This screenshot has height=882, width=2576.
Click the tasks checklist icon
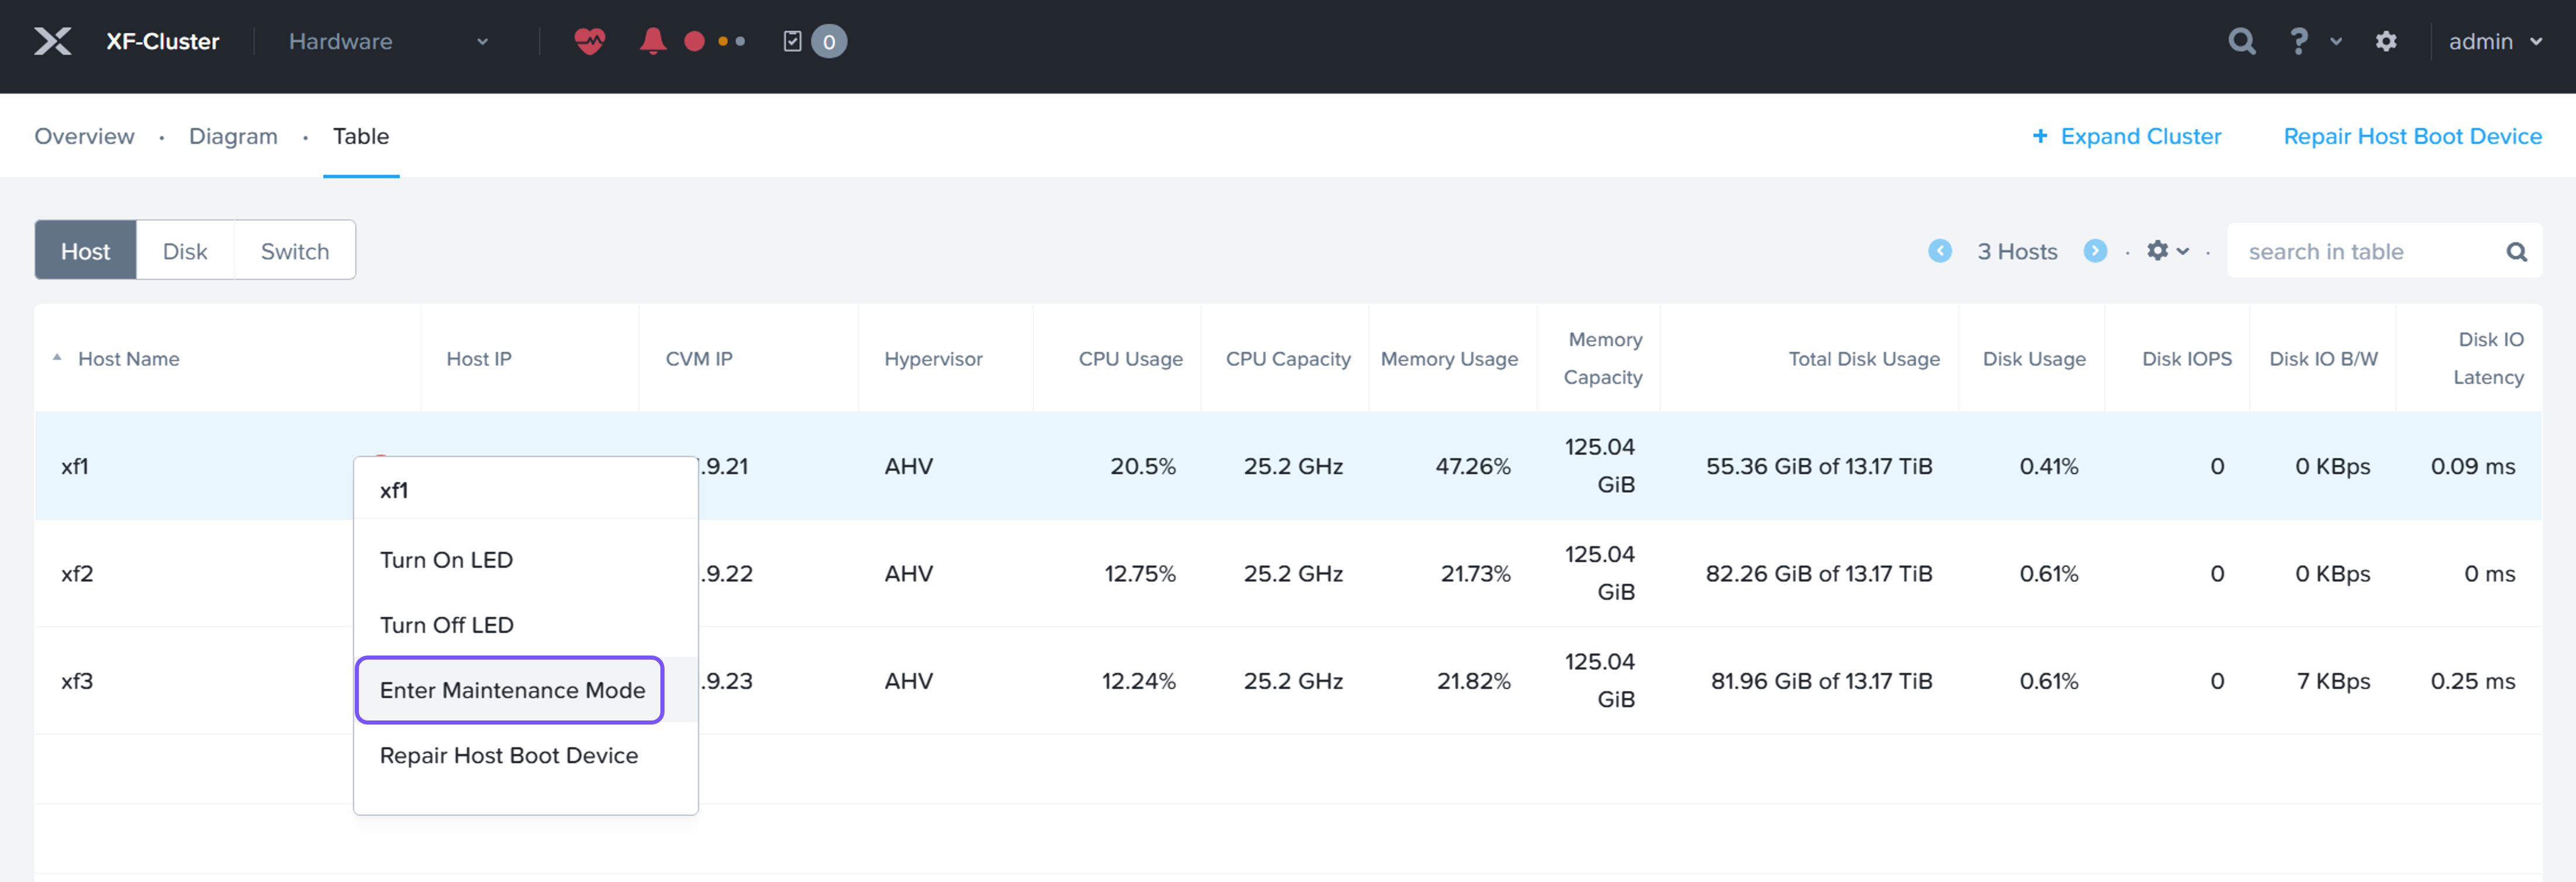[x=792, y=41]
